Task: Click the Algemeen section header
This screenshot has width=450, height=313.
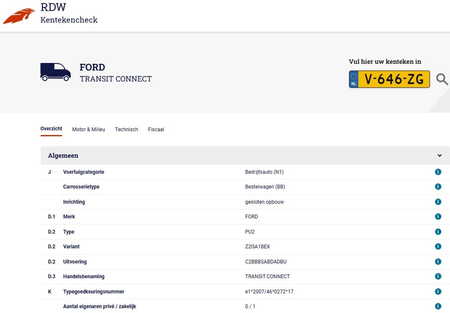Action: tap(245, 155)
